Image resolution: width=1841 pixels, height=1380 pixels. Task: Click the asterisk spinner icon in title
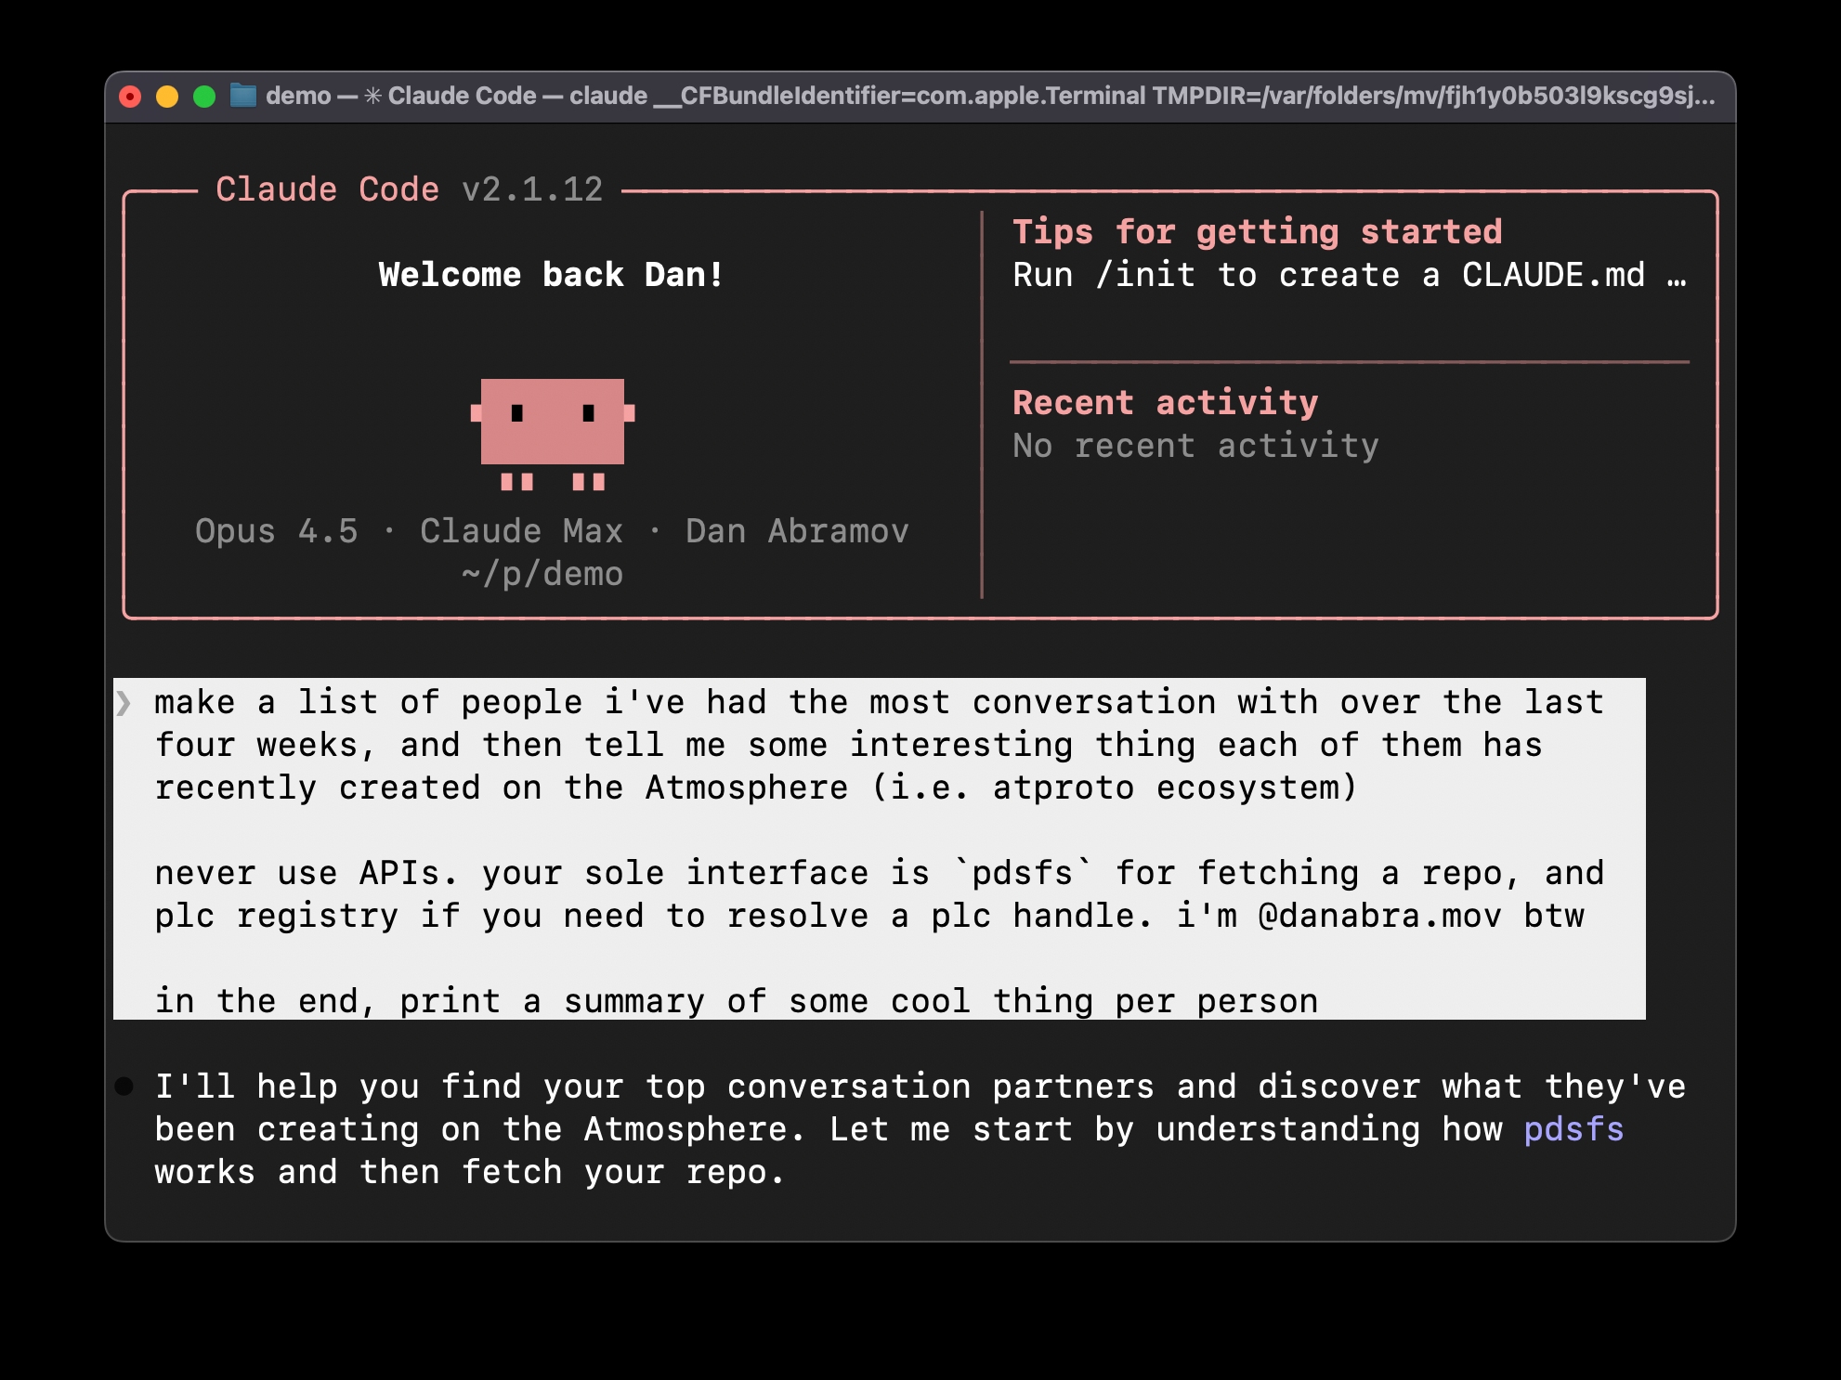tap(372, 96)
